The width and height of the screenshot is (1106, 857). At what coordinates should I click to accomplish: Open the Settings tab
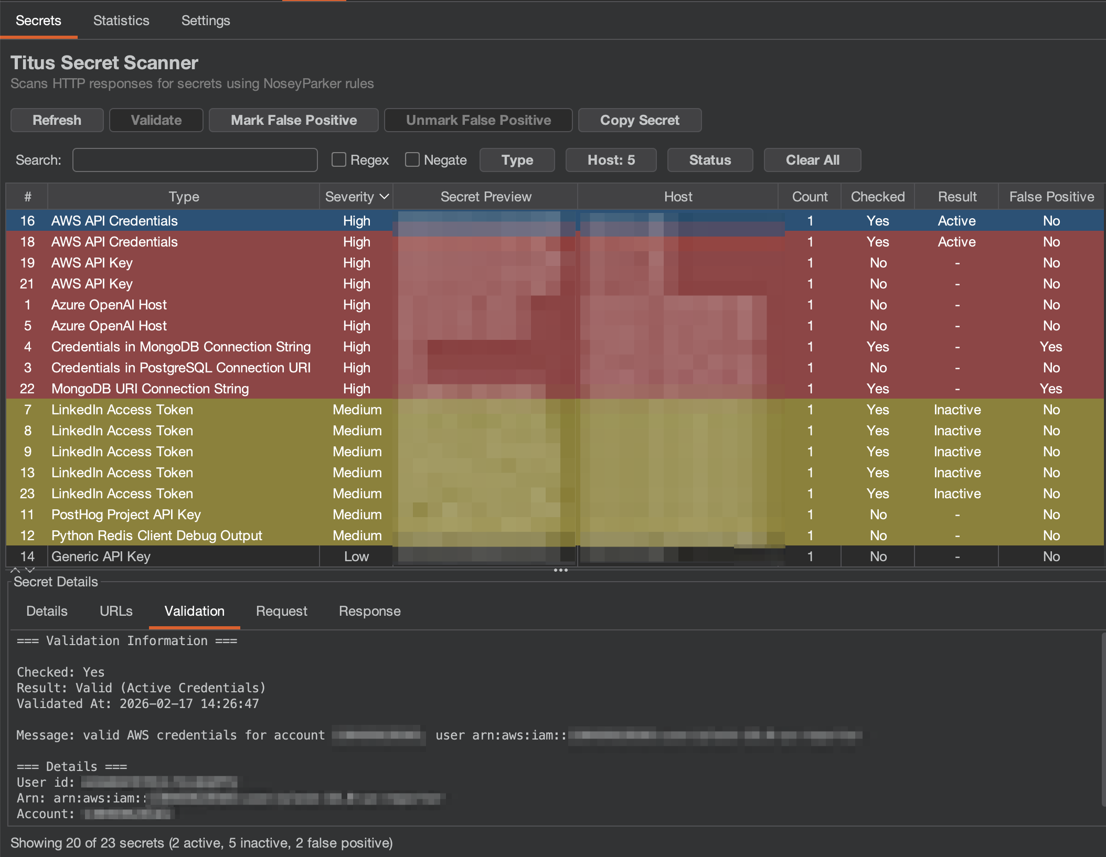pos(205,20)
